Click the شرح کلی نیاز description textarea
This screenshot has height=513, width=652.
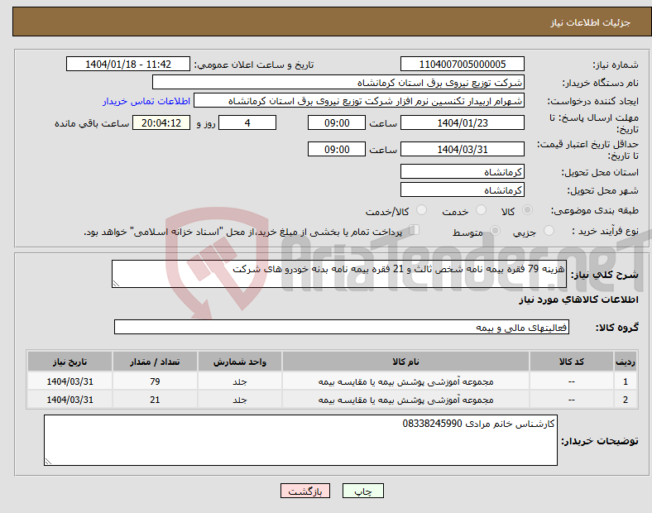pyautogui.click(x=339, y=274)
